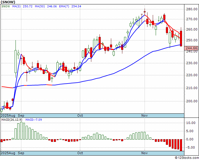The width and height of the screenshot is (199, 160).
Task: Click the 200.00 price axis label
Action: point(192,101)
